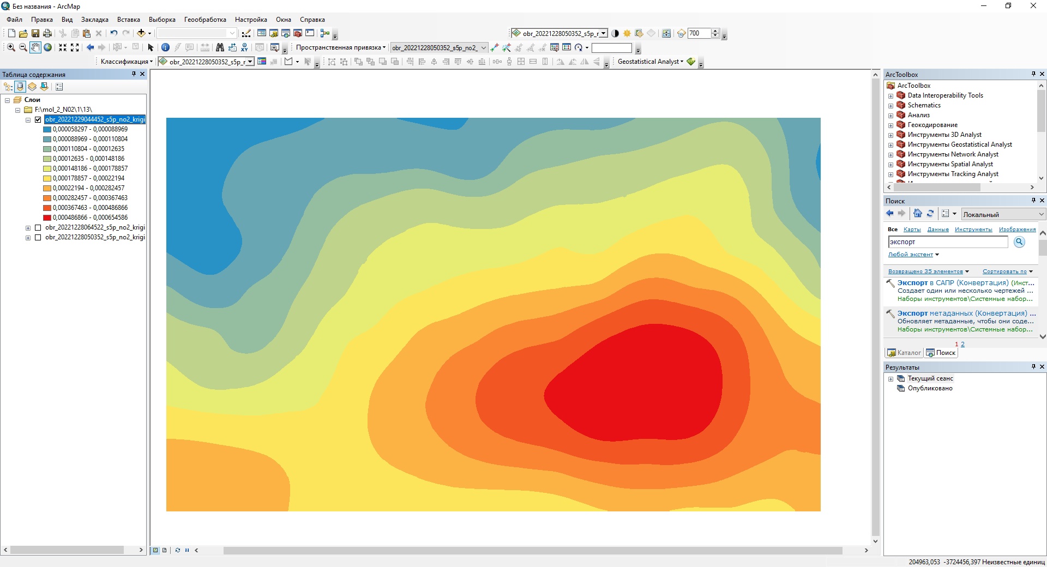Activate the Identify tool
The height and width of the screenshot is (567, 1047).
click(166, 47)
